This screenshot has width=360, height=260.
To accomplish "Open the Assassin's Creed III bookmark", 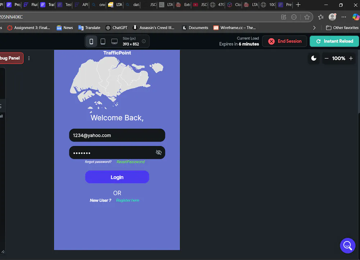I will pyautogui.click(x=154, y=28).
